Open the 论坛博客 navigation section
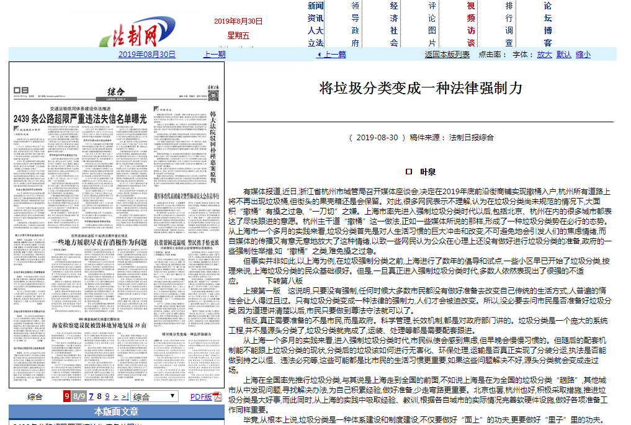 (x=547, y=24)
